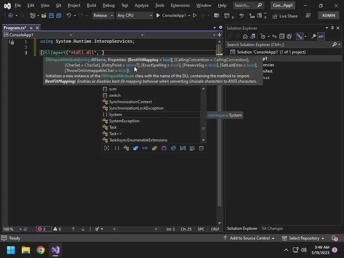The width and height of the screenshot is (344, 258).
Task: Click the Navigate Backward arrow icon
Action: [10, 15]
